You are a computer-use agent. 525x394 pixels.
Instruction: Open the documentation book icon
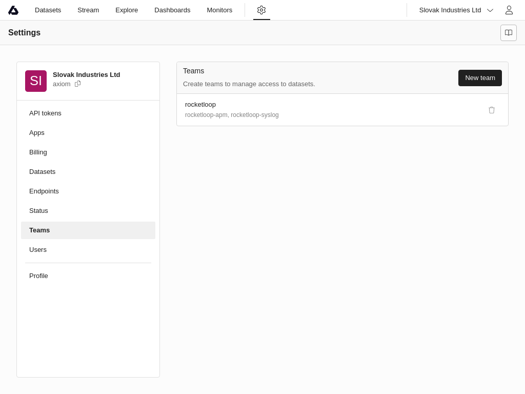click(x=508, y=33)
